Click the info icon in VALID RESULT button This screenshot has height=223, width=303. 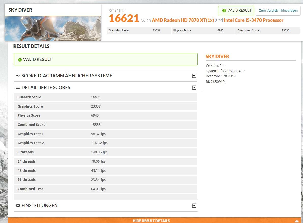point(224,11)
